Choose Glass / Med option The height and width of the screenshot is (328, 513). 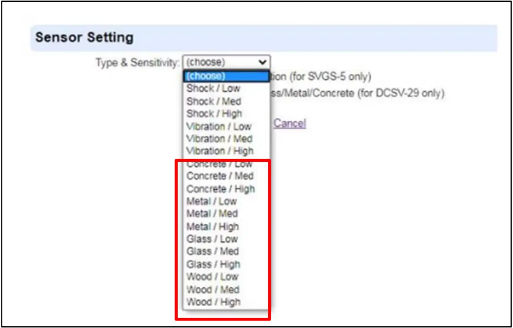point(212,251)
